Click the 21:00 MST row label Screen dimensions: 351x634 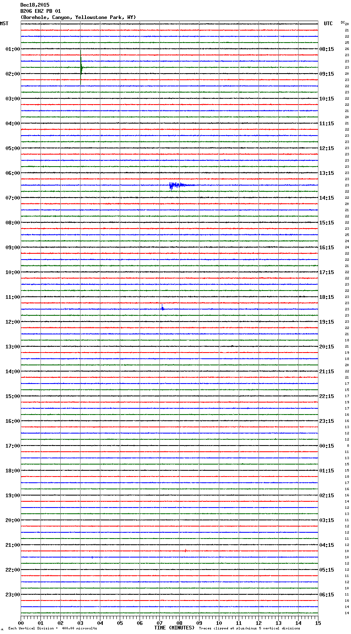[x=13, y=545]
